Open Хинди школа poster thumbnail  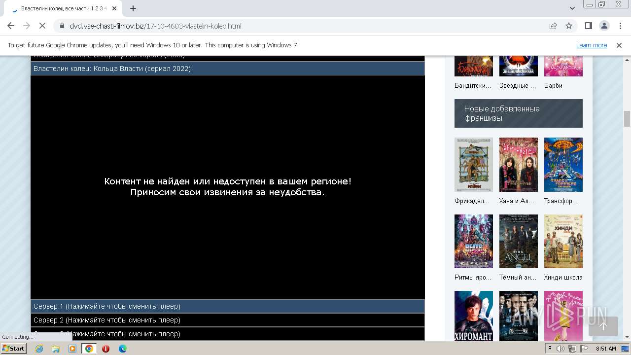(563, 241)
